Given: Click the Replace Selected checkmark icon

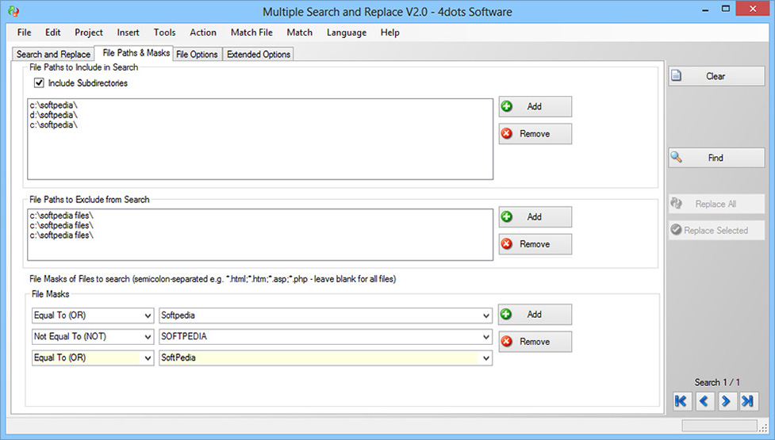Looking at the screenshot, I should point(676,230).
